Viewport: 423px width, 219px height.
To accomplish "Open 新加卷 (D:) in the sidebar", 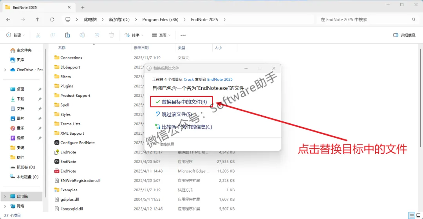I will click(23, 167).
